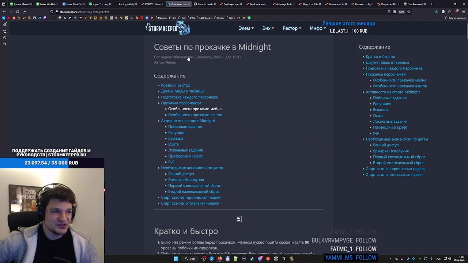Open the Tarkov bookmarks folder

click(219, 18)
